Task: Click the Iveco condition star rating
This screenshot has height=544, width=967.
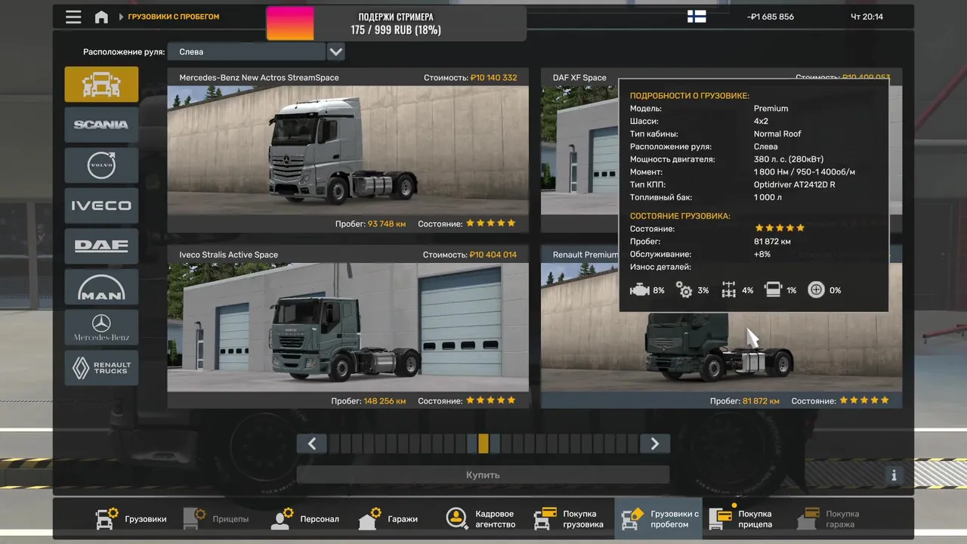Action: 491,400
